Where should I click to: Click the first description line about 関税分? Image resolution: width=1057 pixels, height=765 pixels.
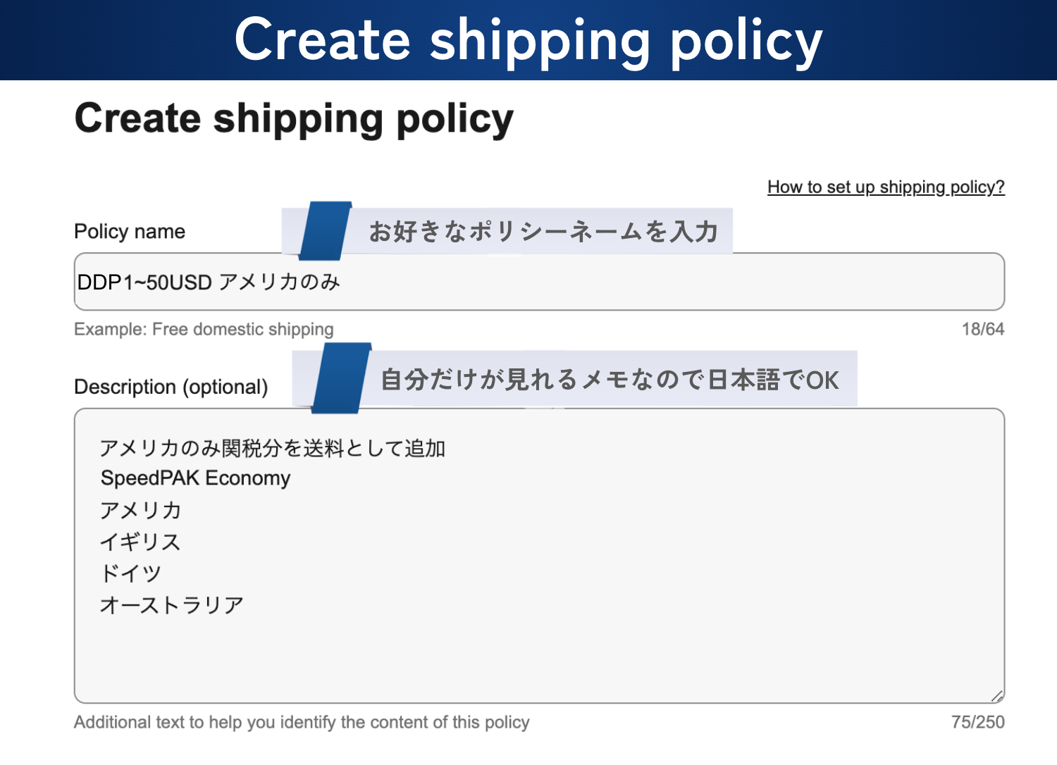coord(272,448)
